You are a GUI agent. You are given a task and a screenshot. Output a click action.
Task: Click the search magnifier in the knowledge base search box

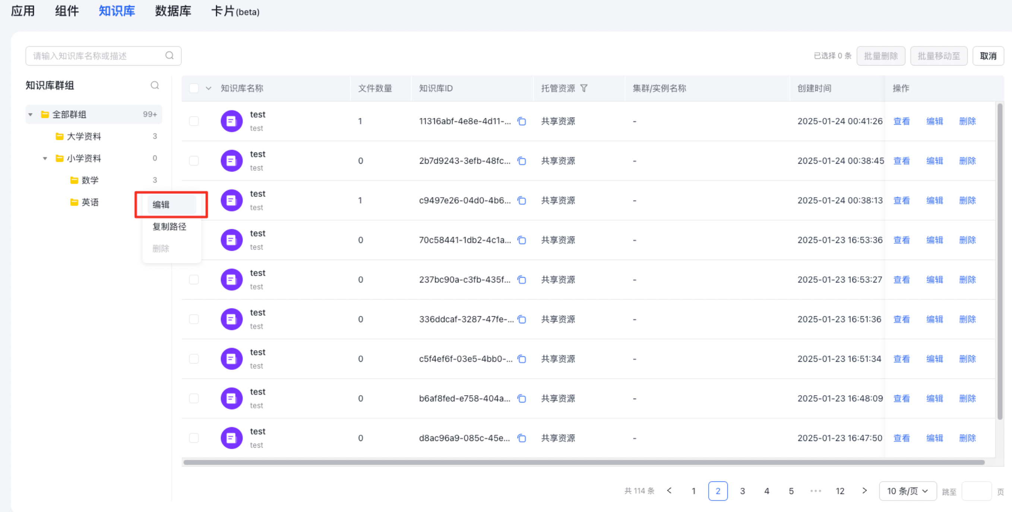[169, 56]
